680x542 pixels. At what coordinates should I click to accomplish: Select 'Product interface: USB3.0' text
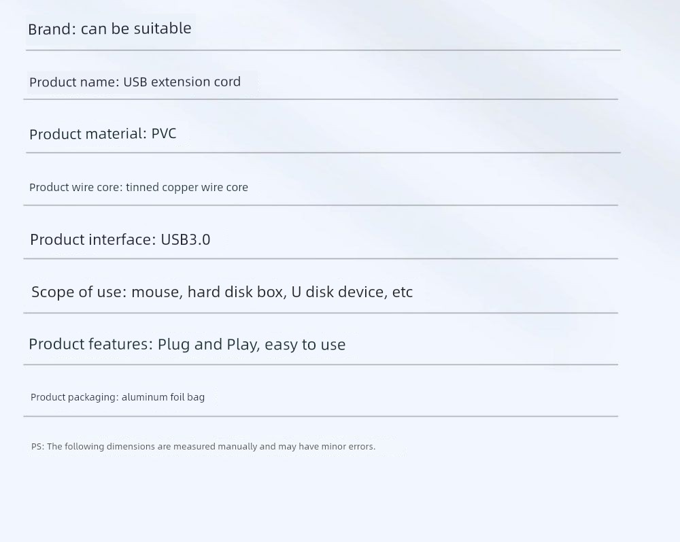(120, 239)
